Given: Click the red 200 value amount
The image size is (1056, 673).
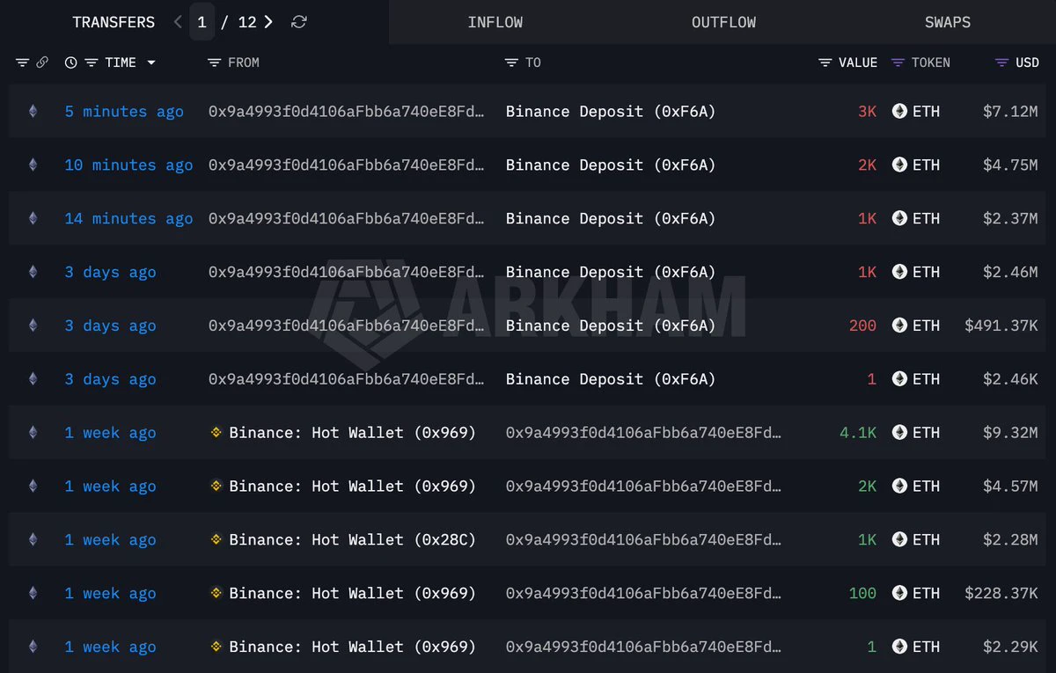Looking at the screenshot, I should point(862,326).
